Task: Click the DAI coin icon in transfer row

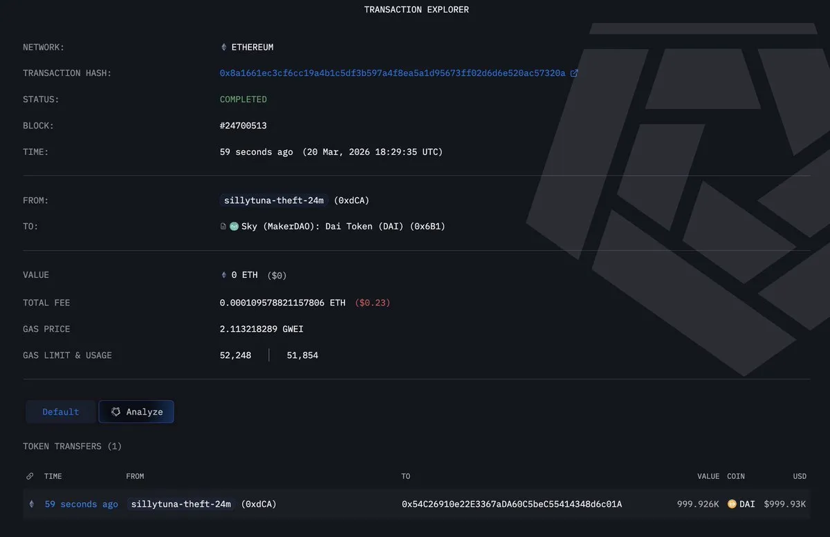Action: click(732, 505)
